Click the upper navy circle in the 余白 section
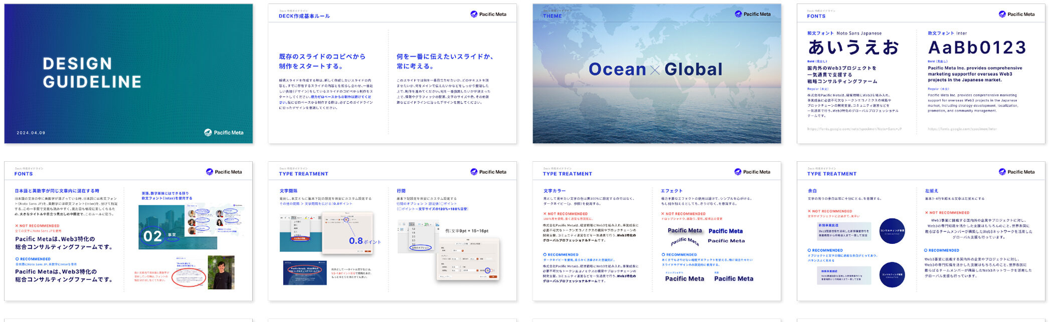1051x322 pixels. [892, 231]
